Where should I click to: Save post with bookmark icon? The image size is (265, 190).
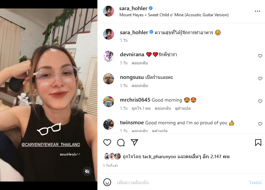(258, 143)
